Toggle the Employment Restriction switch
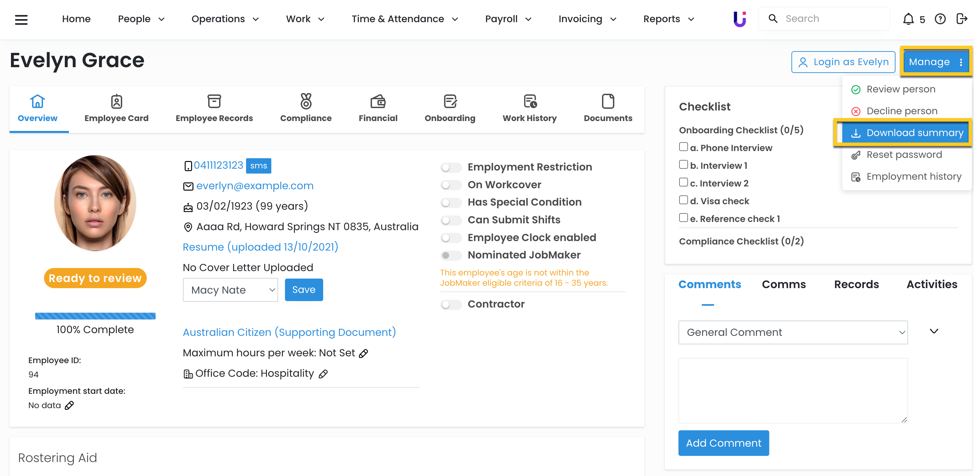974x476 pixels. pyautogui.click(x=451, y=167)
